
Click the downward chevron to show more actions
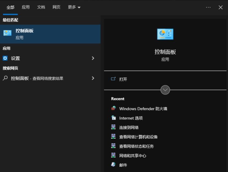pyautogui.click(x=165, y=90)
